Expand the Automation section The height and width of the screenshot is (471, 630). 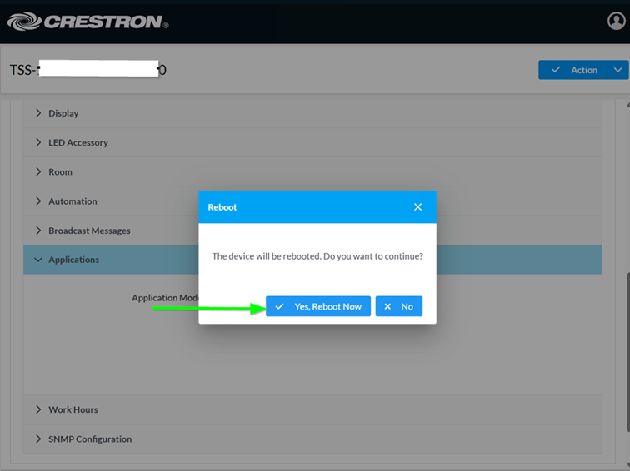[72, 201]
